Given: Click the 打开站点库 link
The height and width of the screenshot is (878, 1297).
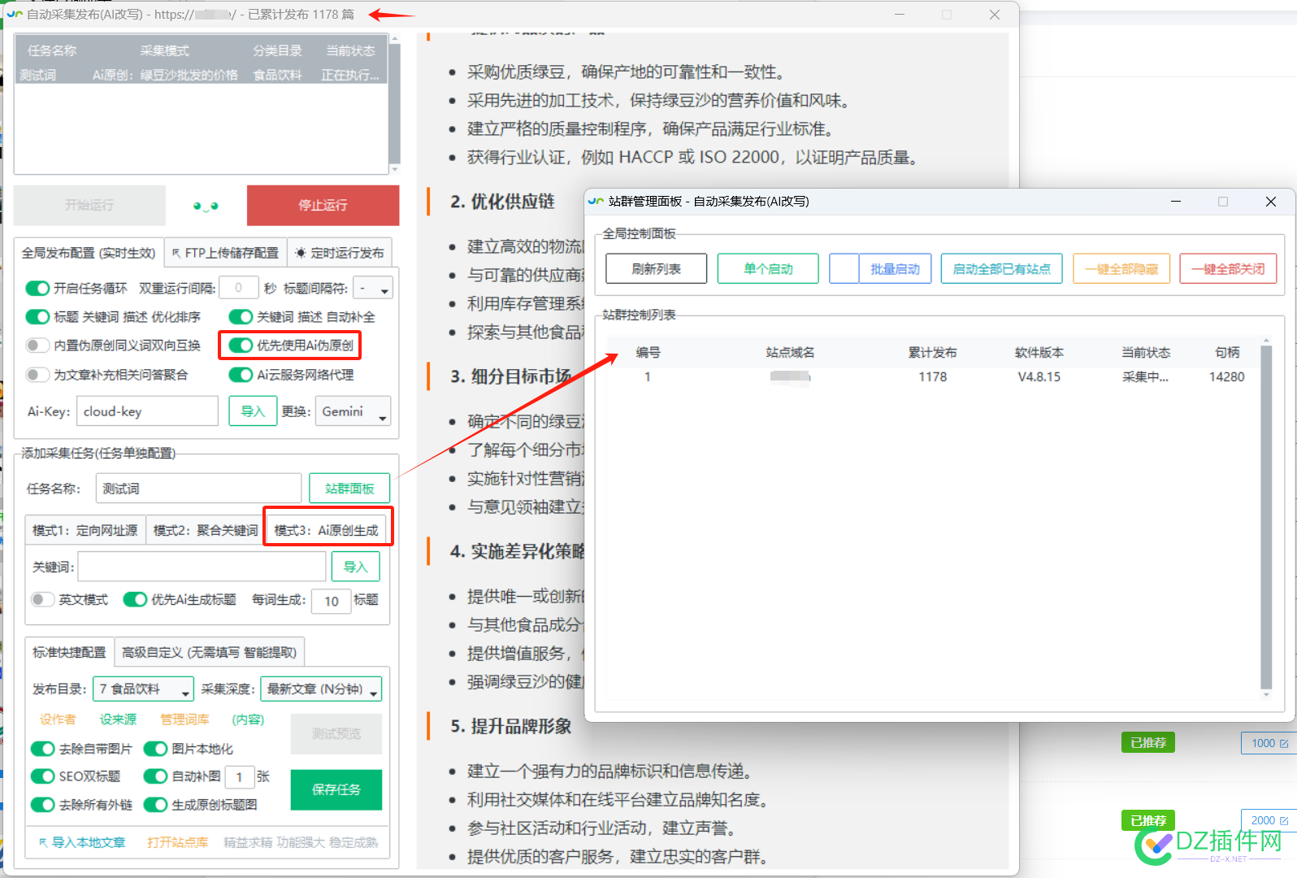Looking at the screenshot, I should pos(177,843).
